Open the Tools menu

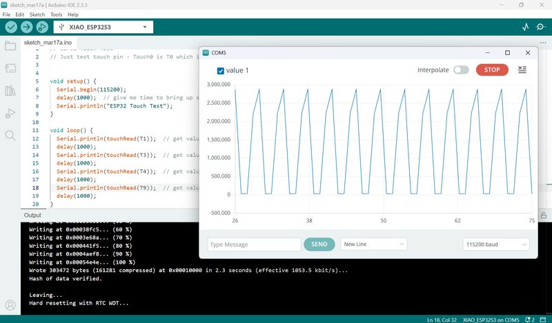click(x=56, y=14)
